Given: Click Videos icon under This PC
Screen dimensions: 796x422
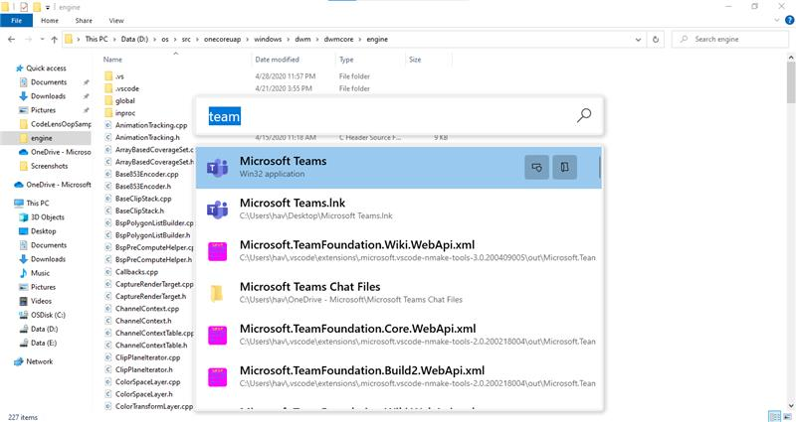Looking at the screenshot, I should 23,301.
